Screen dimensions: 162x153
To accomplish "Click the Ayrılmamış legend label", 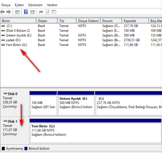I will click(x=15, y=149).
